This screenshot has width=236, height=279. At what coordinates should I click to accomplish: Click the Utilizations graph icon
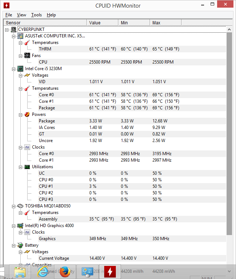(x=27, y=167)
